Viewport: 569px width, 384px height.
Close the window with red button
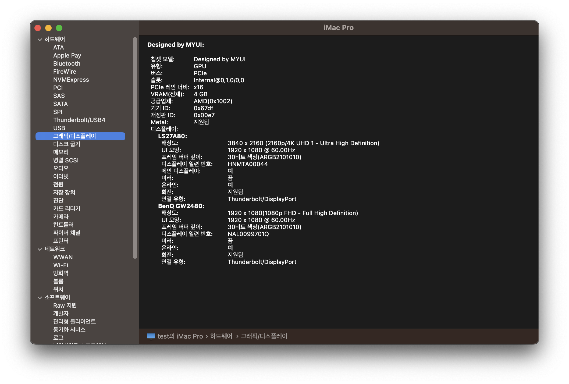tap(38, 28)
